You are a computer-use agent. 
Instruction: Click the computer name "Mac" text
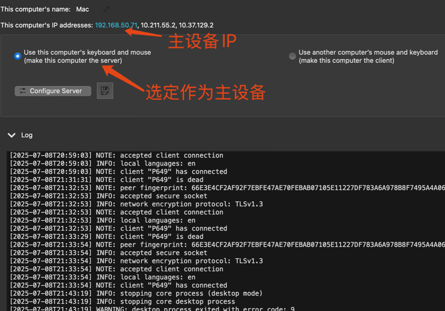[82, 9]
